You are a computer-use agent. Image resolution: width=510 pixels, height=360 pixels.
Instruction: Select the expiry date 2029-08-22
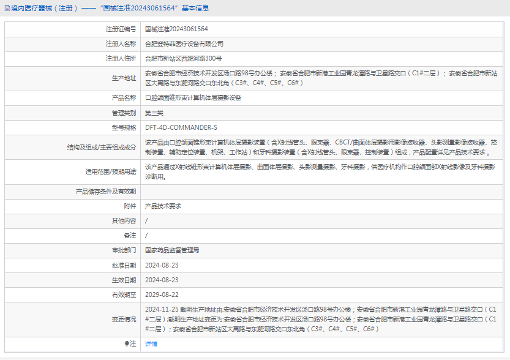pyautogui.click(x=162, y=295)
